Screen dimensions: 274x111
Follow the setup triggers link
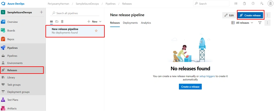coord(207,76)
